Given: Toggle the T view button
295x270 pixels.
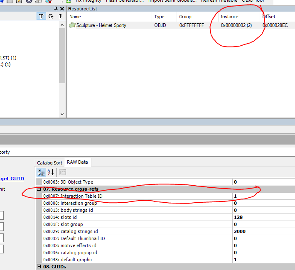Looking at the screenshot, I should point(41,16).
